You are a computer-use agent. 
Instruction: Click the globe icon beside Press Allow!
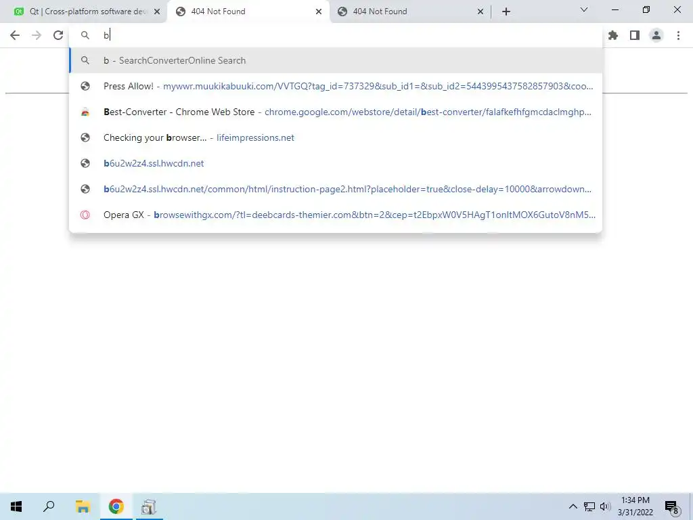85,86
